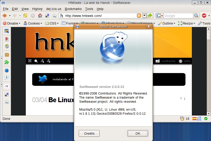This screenshot has height=141, width=211.
Task: Open the Resize dropdown
Action: click(186, 23)
